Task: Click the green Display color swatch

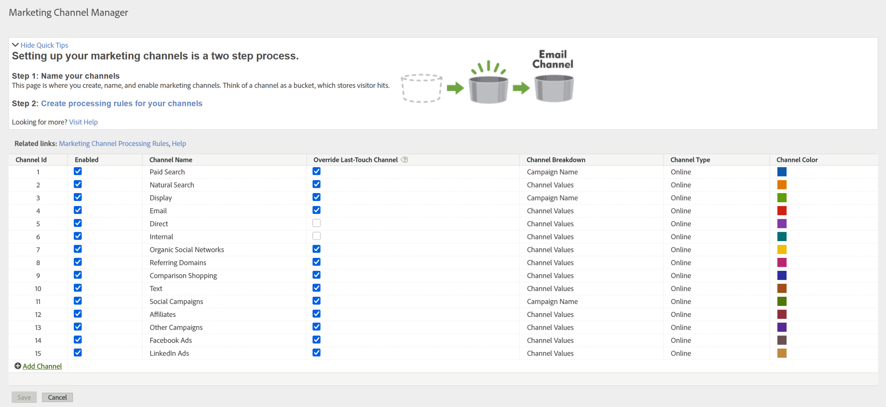Action: click(x=782, y=198)
